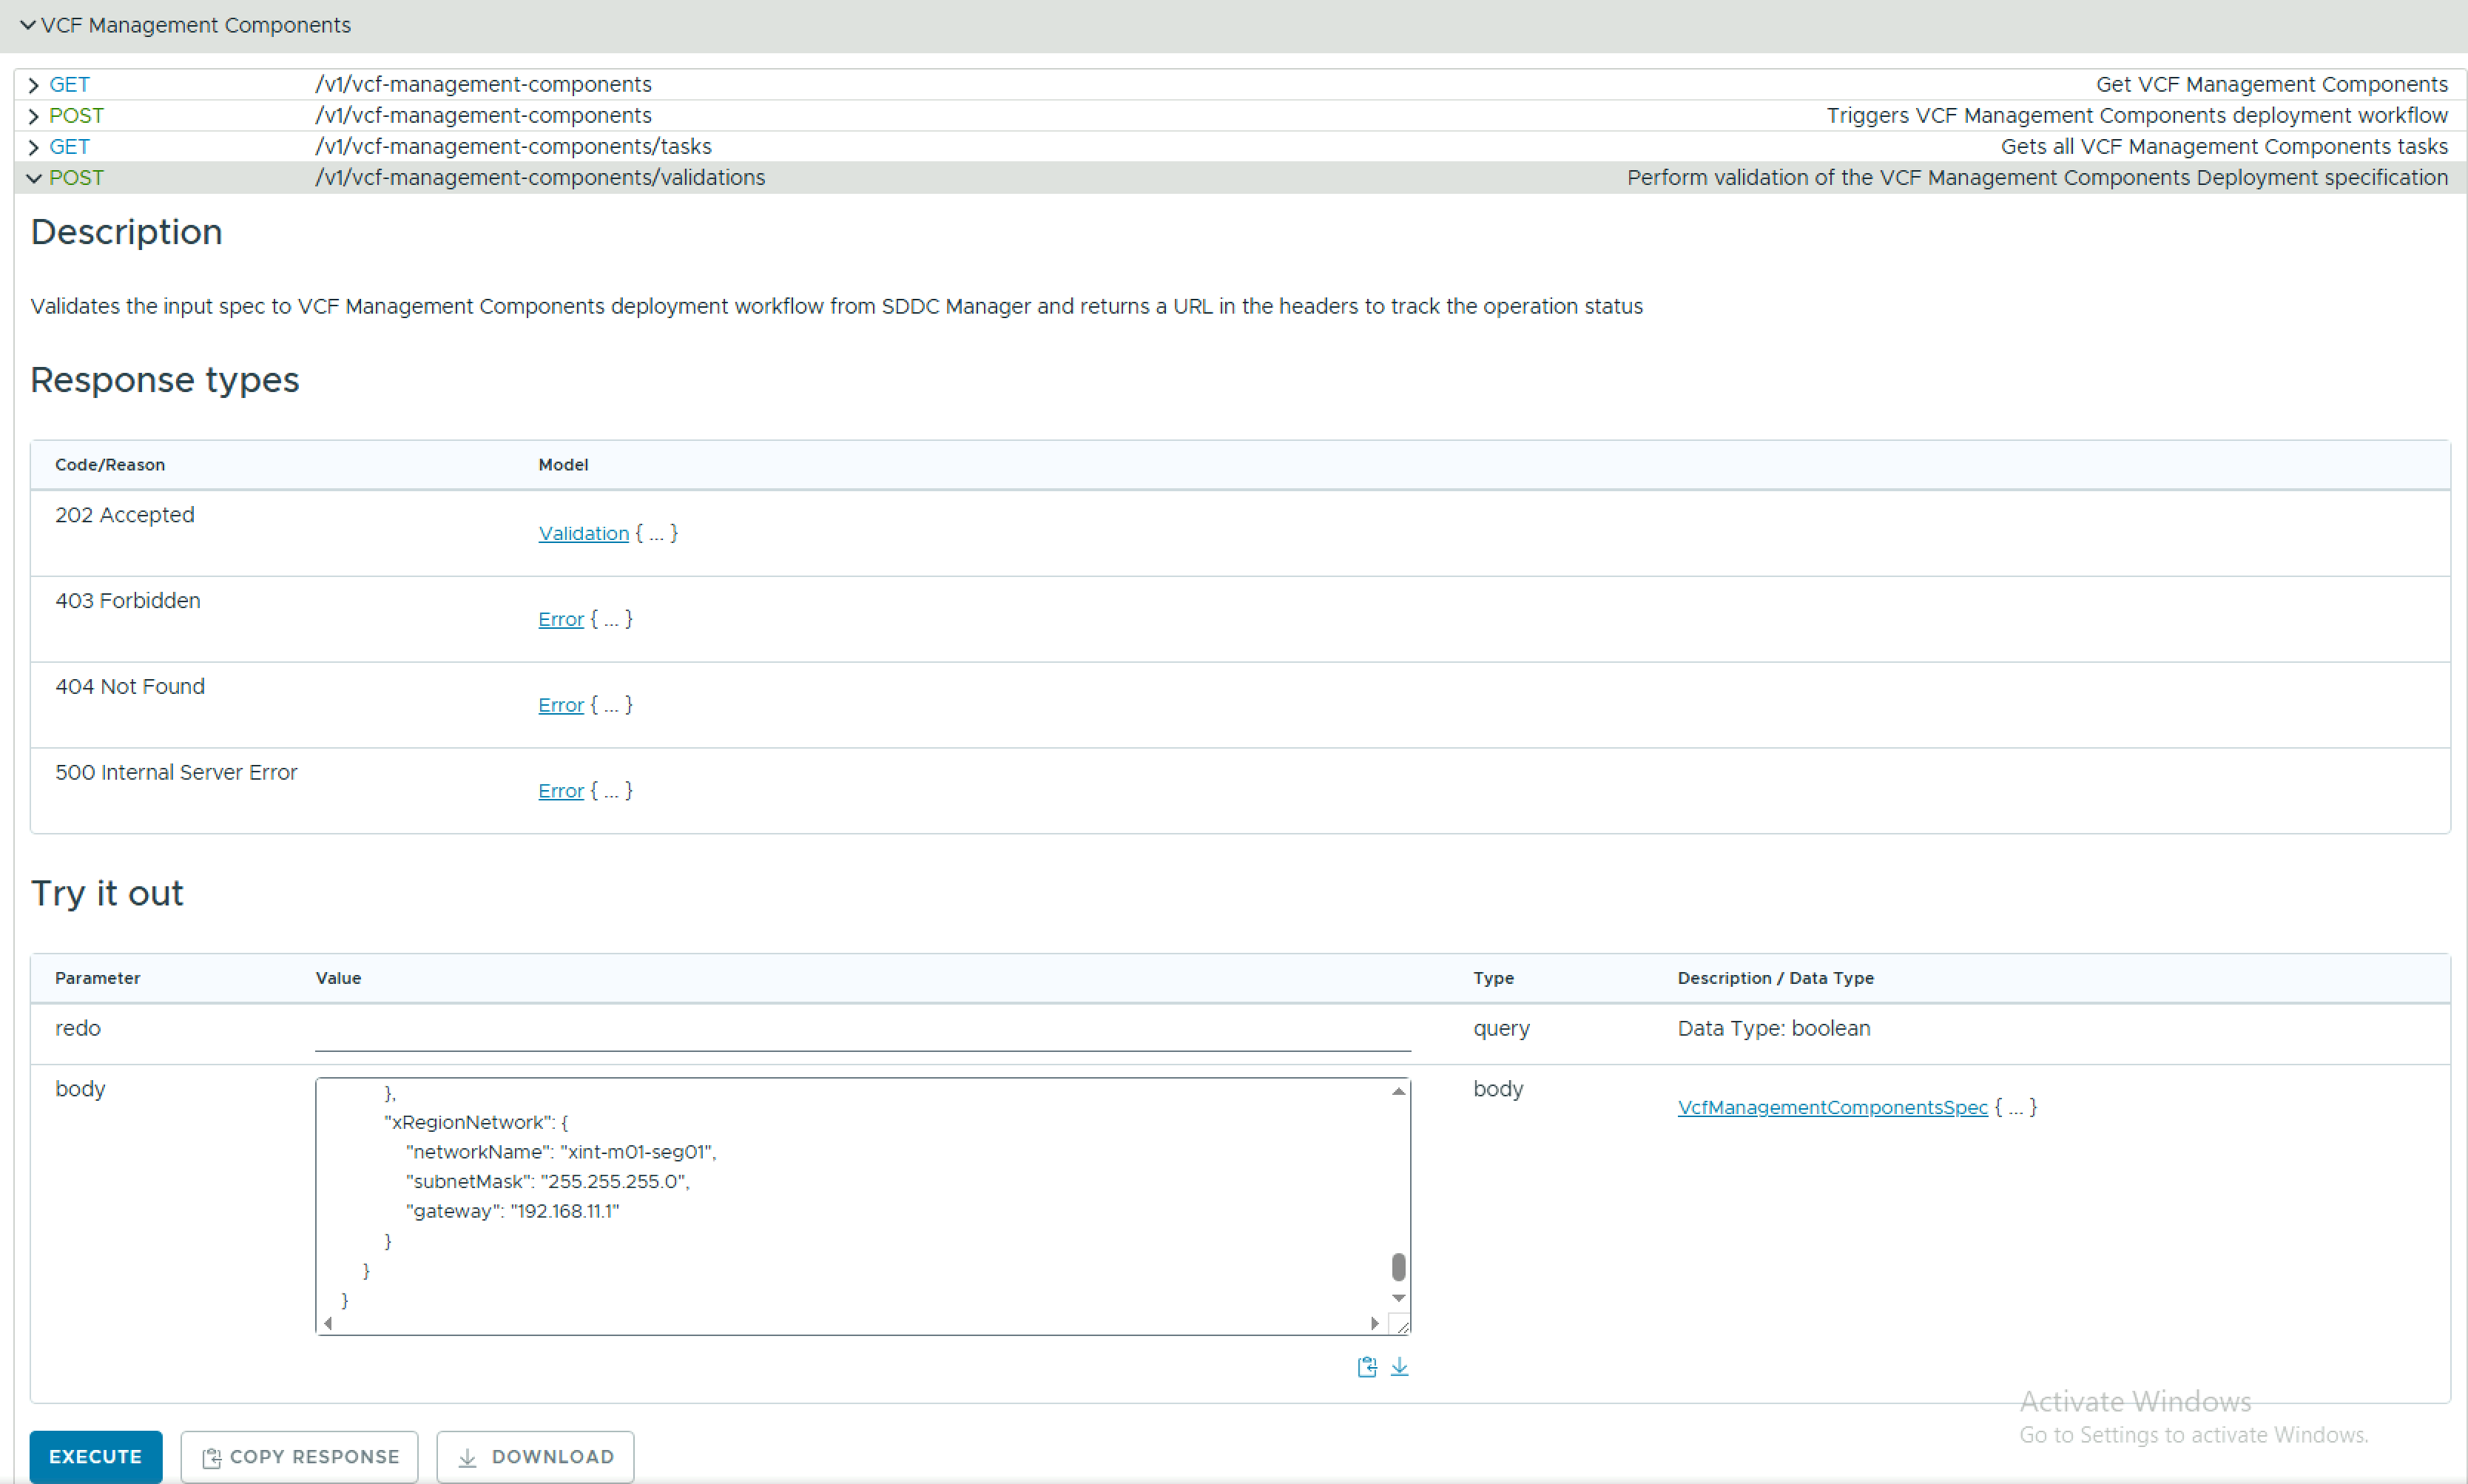
Task: Click the body textbox scroll down arrow
Action: coord(1398,1298)
